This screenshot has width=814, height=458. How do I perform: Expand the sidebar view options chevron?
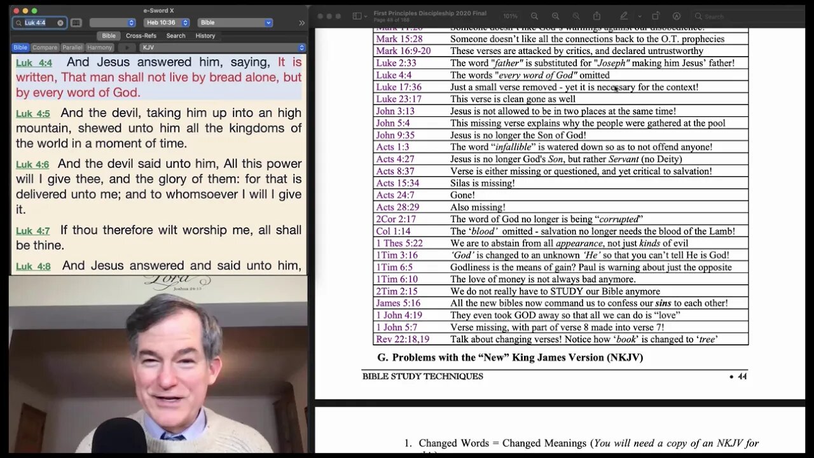click(367, 16)
